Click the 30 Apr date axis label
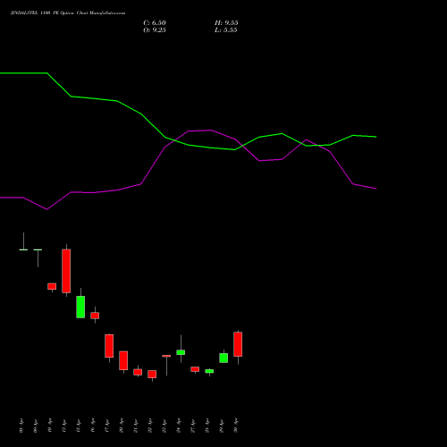The height and width of the screenshot is (447, 447). click(x=236, y=426)
